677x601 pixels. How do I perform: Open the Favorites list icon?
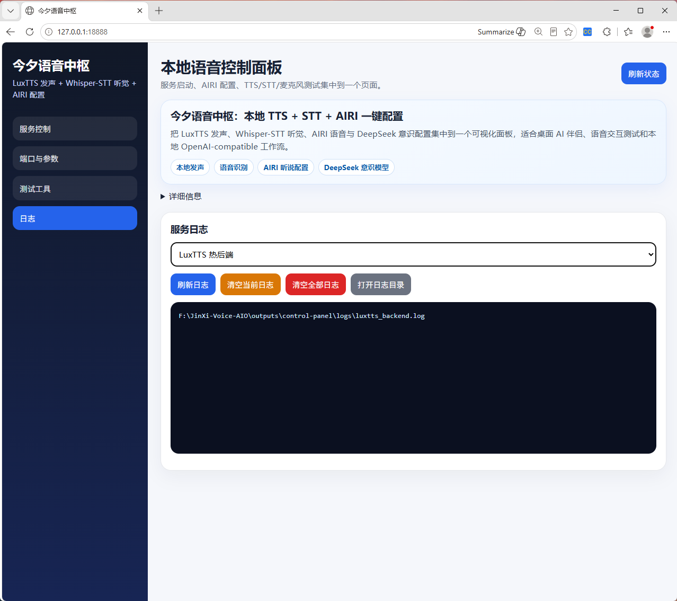point(628,32)
